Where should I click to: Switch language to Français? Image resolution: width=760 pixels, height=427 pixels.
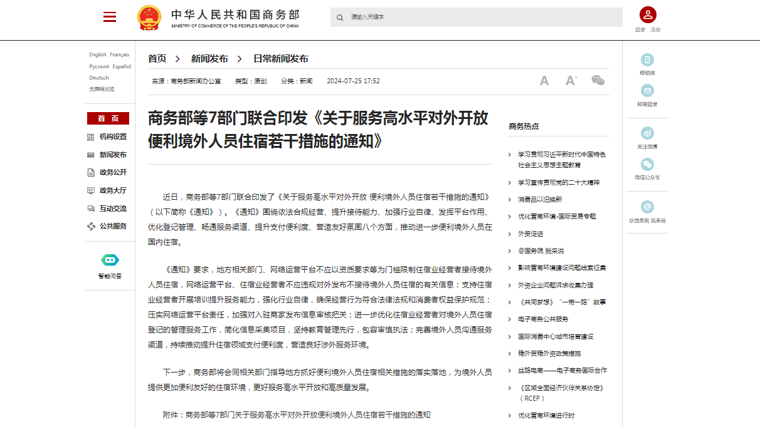[120, 54]
